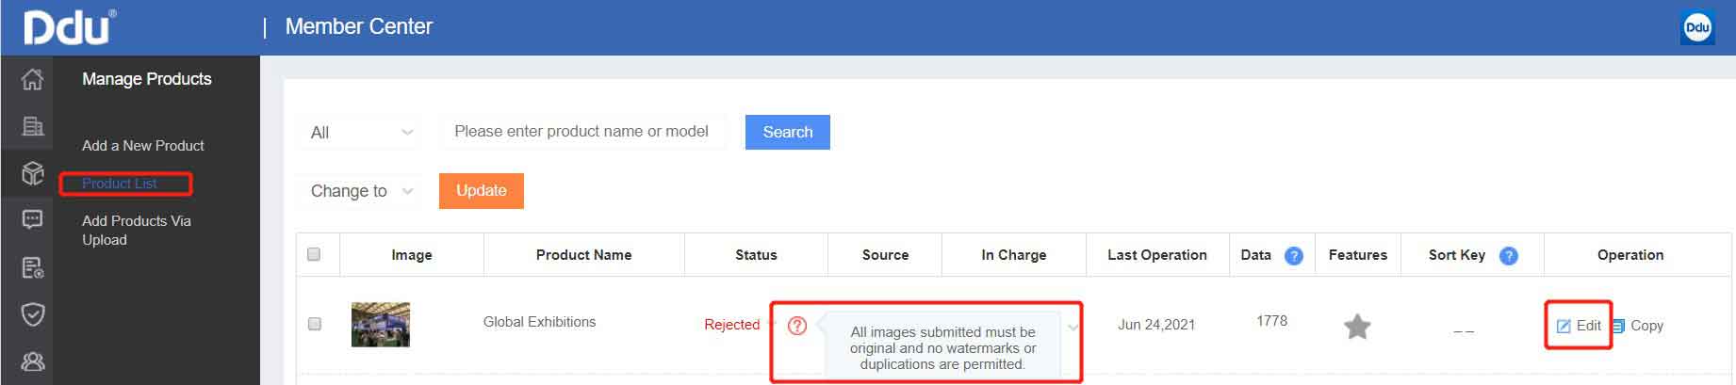Select the product box sidebar icon
This screenshot has width=1736, height=385.
pyautogui.click(x=32, y=173)
